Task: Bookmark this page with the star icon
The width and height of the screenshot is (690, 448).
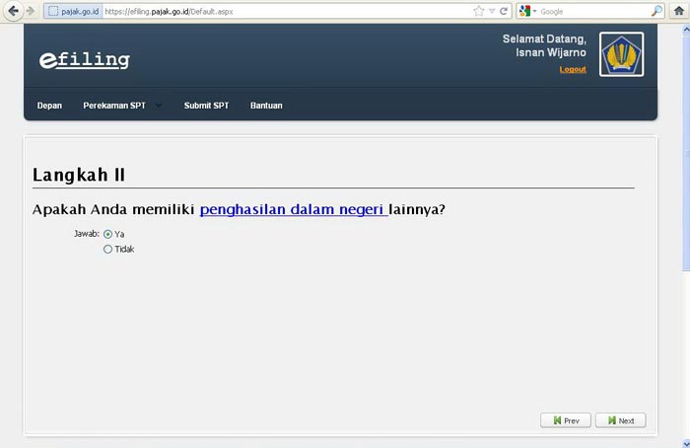Action: [x=479, y=11]
